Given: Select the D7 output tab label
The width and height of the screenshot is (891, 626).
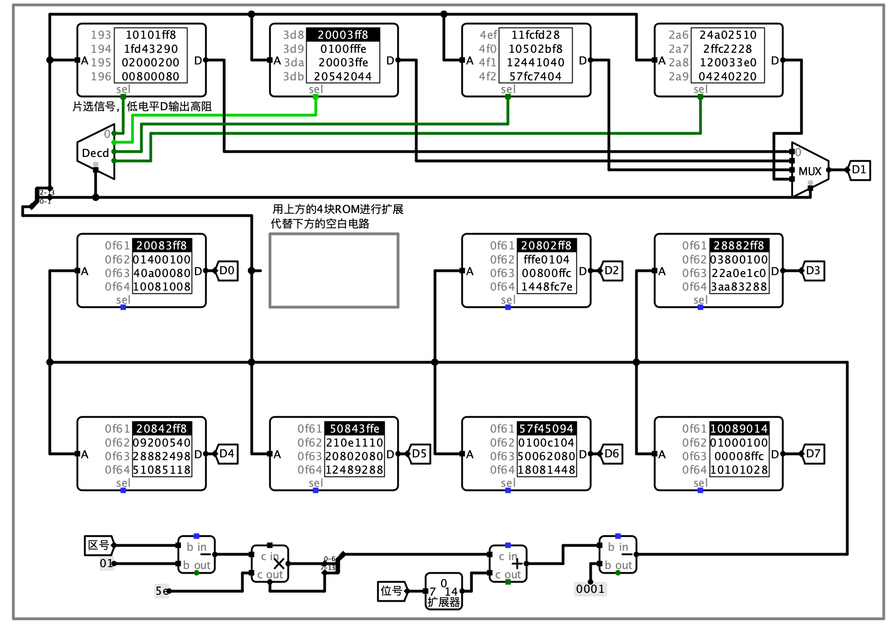Looking at the screenshot, I should pyautogui.click(x=812, y=453).
